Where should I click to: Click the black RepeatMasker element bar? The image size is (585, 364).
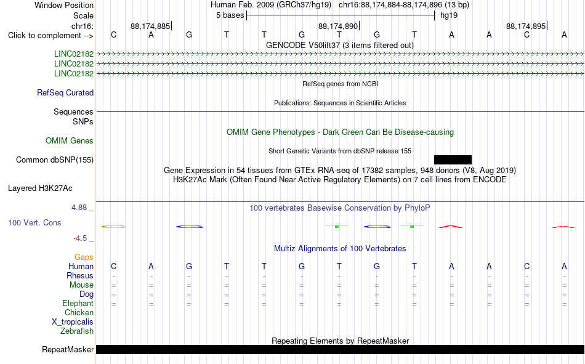pyautogui.click(x=340, y=349)
